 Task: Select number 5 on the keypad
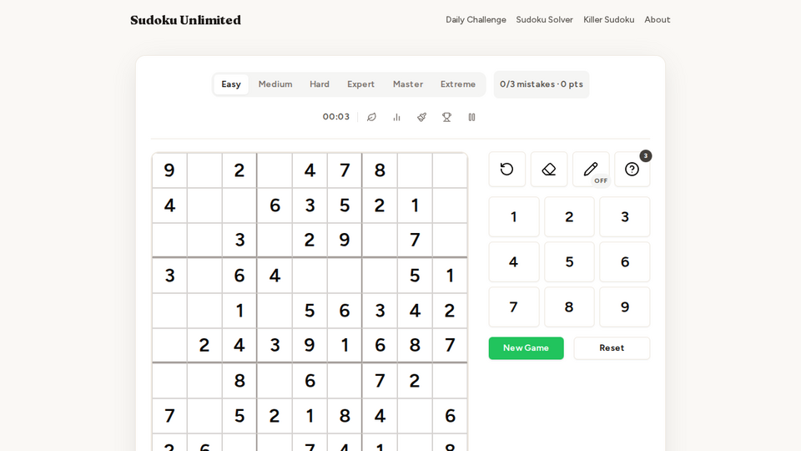pyautogui.click(x=569, y=261)
